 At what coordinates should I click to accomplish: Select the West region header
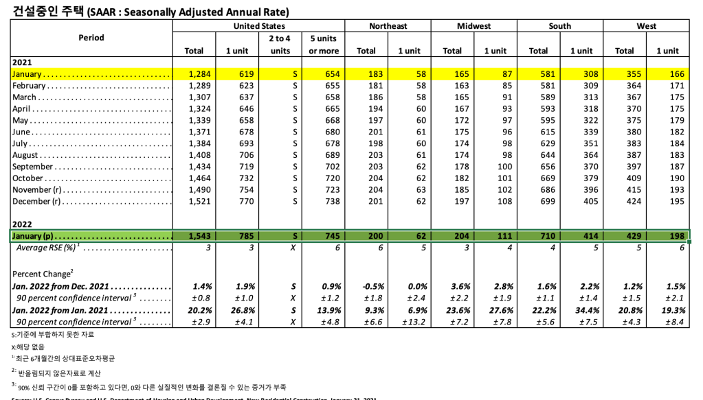(x=646, y=26)
